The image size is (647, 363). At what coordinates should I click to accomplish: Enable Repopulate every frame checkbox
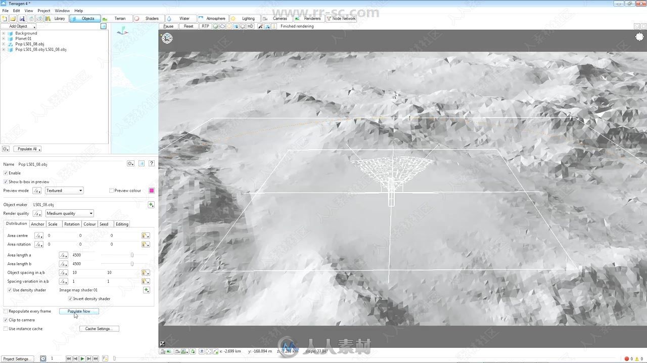pos(6,311)
